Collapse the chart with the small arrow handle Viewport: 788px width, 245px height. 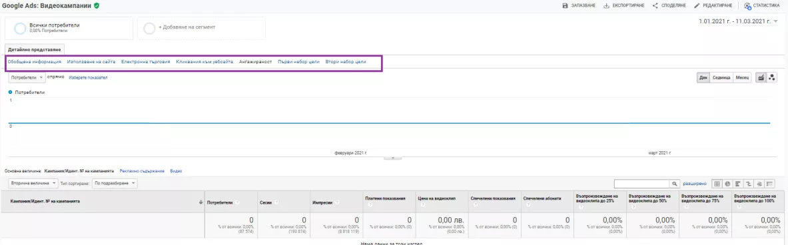click(392, 158)
